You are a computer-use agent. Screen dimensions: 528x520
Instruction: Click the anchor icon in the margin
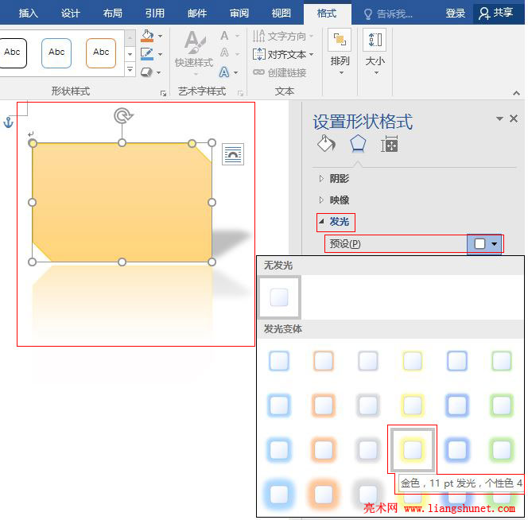(x=8, y=122)
